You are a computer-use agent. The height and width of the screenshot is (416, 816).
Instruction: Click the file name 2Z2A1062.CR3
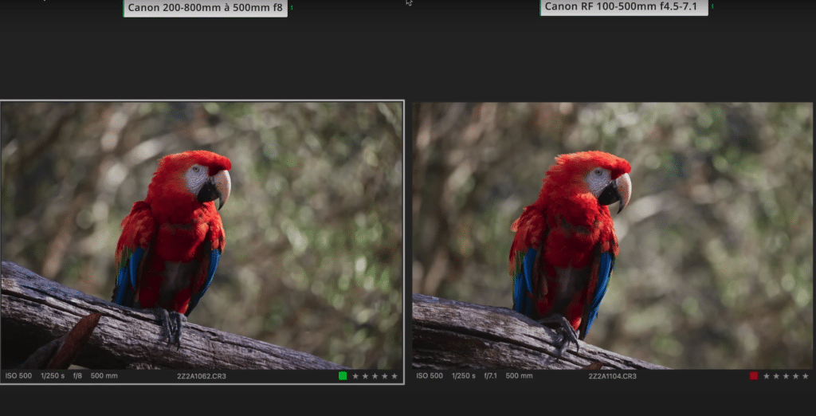(202, 376)
